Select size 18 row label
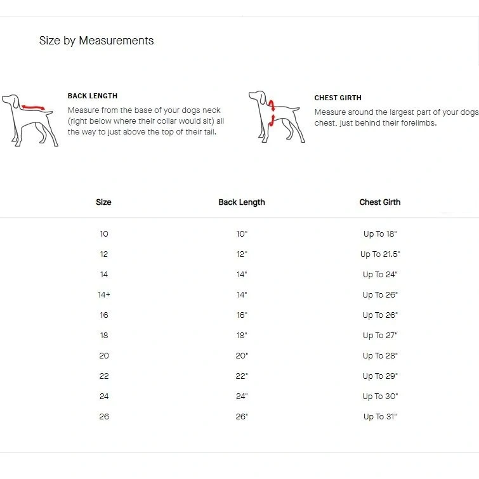Viewport: 479px width, 479px height. click(104, 336)
